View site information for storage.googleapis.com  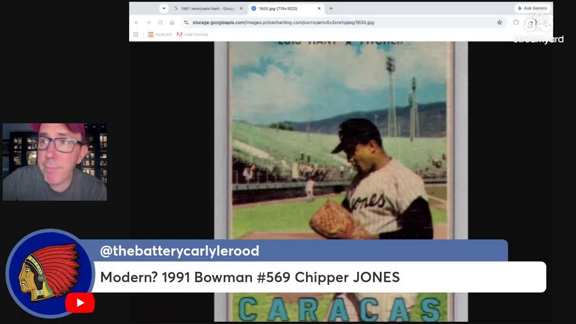click(186, 22)
